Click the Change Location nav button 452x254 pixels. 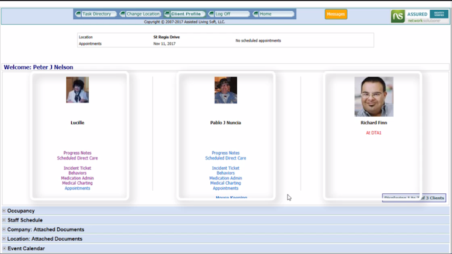tap(140, 14)
